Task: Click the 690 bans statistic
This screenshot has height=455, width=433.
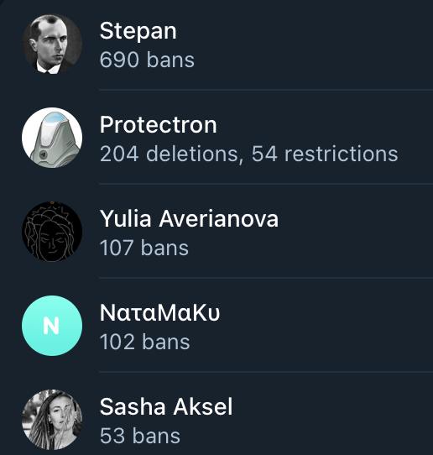Action: point(147,60)
